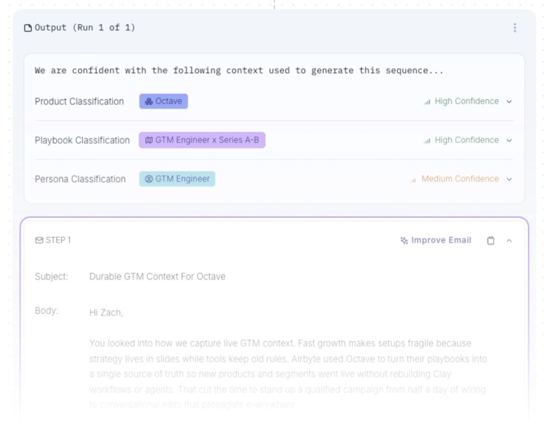This screenshot has height=425, width=548.
Task: Click the GTM Engineer persona tag
Action: 177,179
